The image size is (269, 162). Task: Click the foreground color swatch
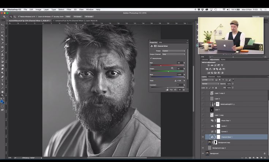(x=2, y=101)
